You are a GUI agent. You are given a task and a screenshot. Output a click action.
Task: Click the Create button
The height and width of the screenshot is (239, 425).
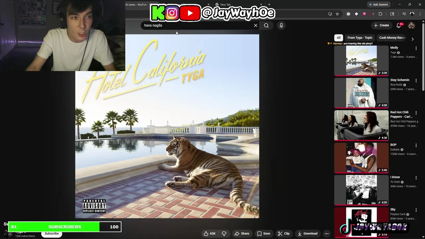381,25
